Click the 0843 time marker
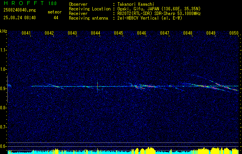 pos(72,33)
